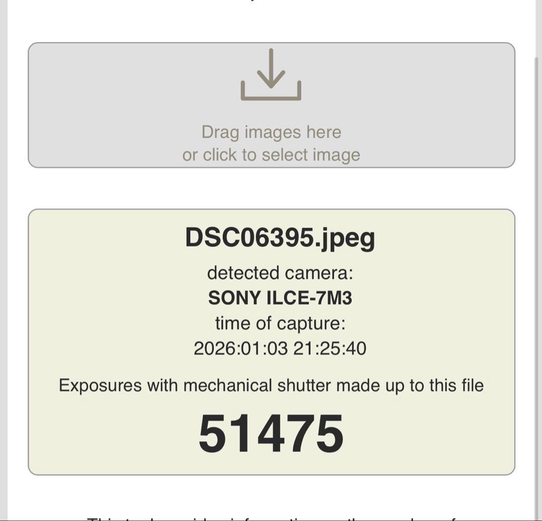Click the mechanical shutter exposures description line
Image resolution: width=542 pixels, height=521 pixels.
(271, 385)
